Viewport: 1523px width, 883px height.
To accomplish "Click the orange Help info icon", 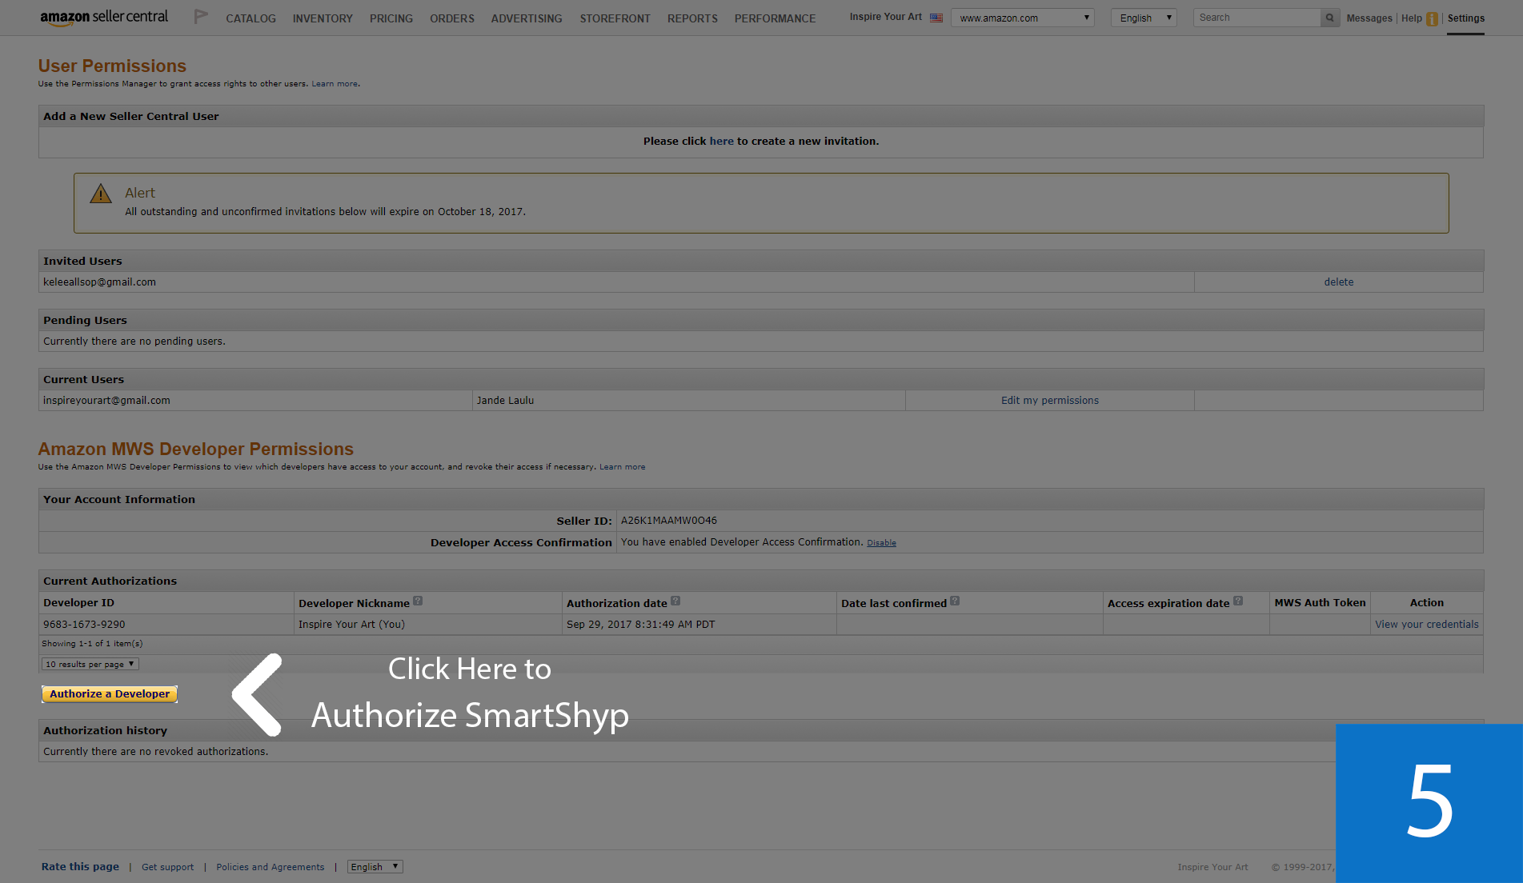I will click(x=1432, y=18).
